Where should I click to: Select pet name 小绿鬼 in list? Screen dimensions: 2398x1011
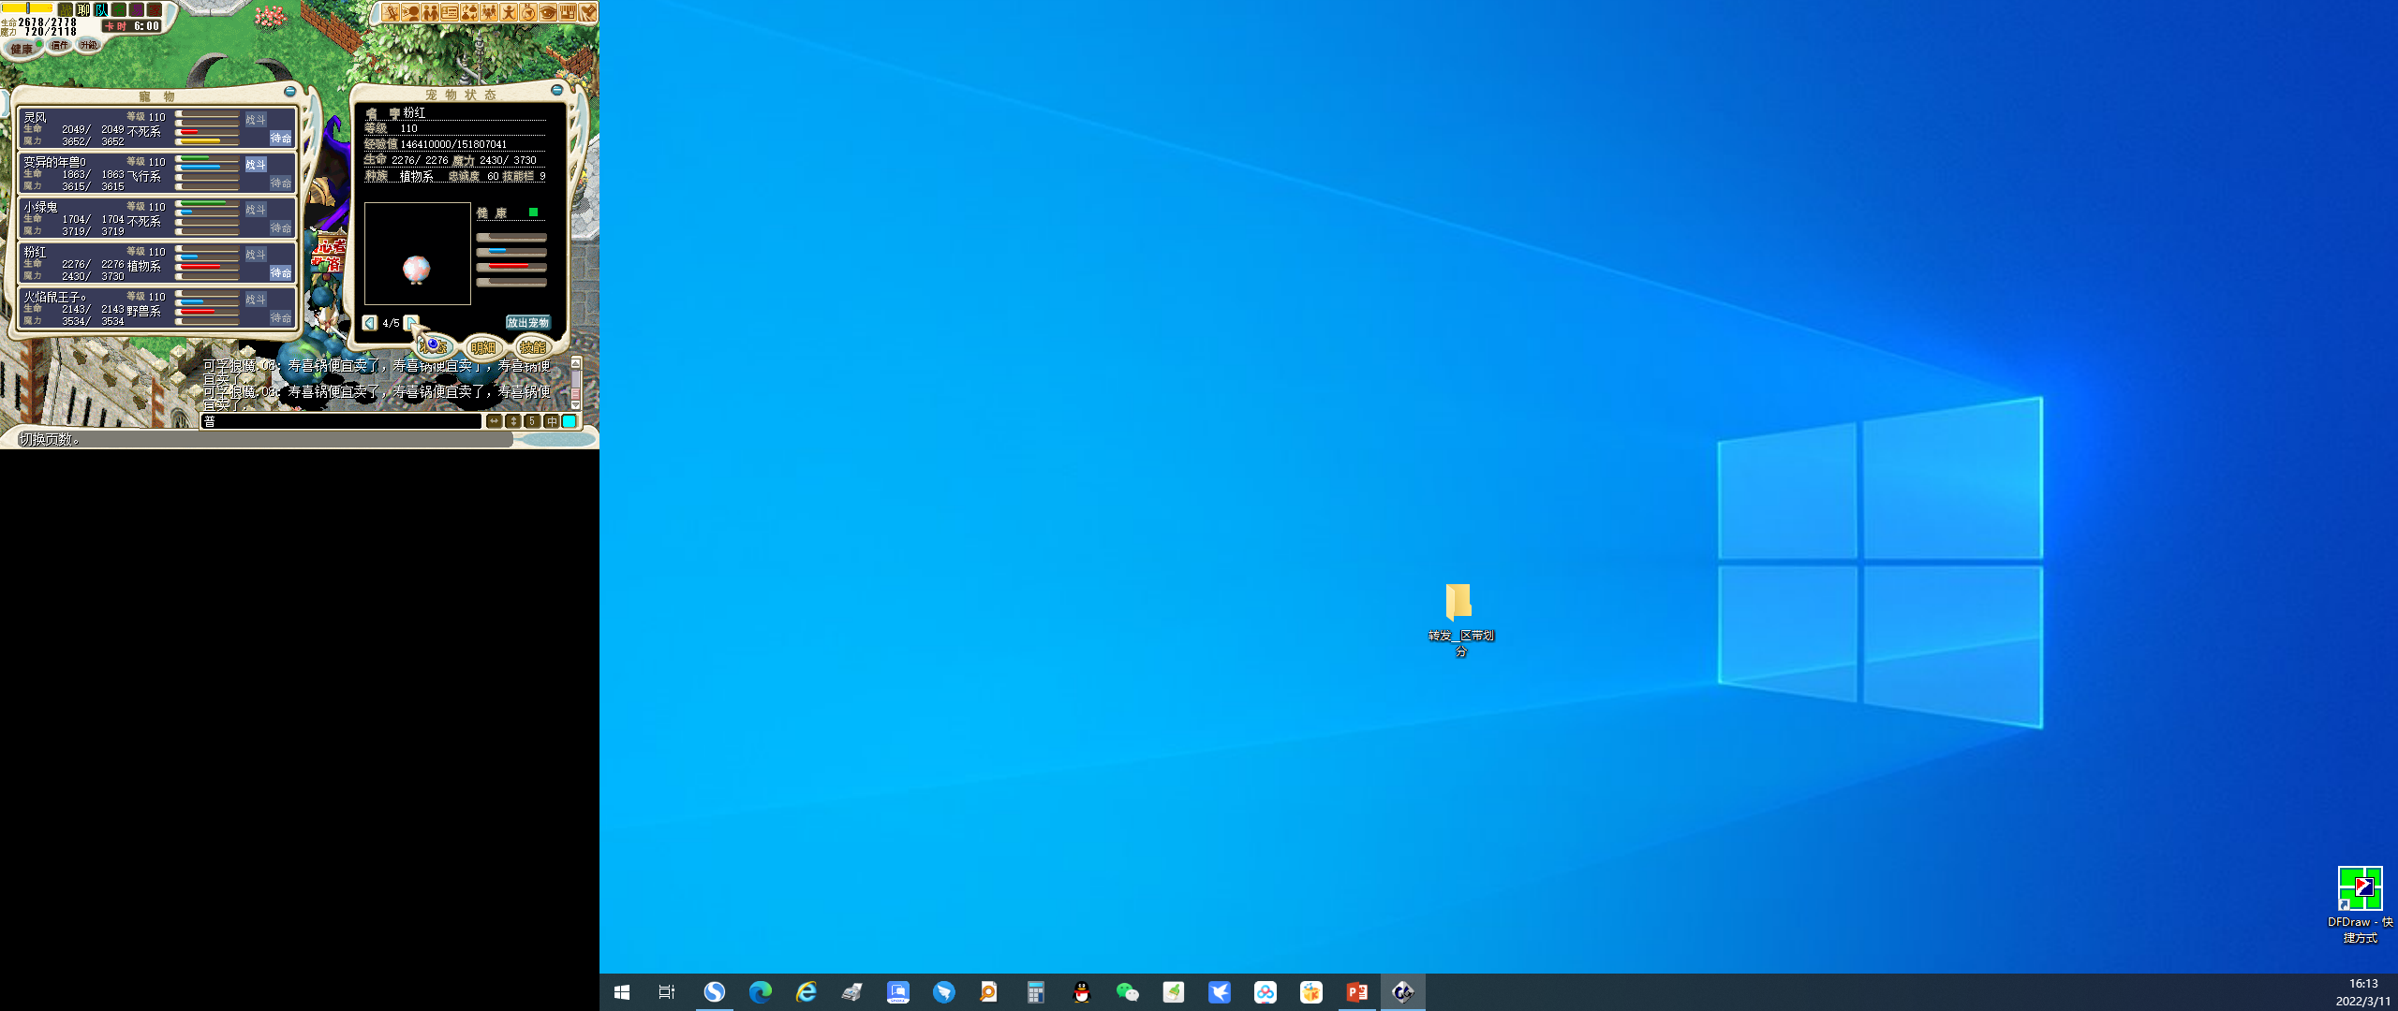(x=40, y=207)
